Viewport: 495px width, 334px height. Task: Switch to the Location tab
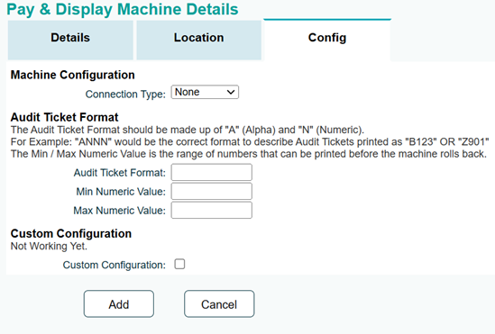click(199, 40)
